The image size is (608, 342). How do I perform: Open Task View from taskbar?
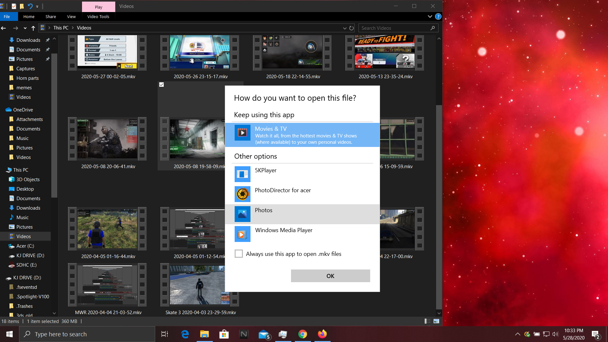coord(165,334)
